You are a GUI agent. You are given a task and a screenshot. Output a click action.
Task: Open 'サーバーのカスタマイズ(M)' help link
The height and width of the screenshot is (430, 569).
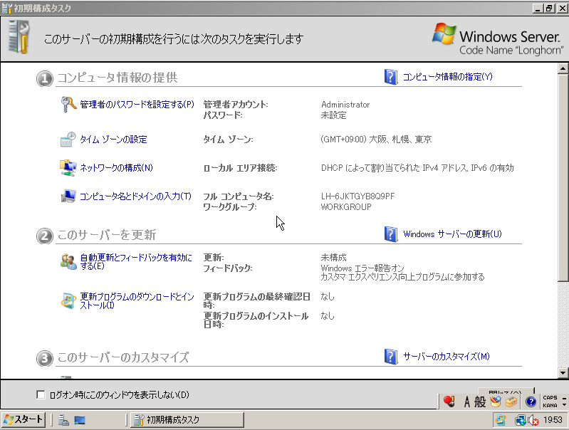[x=447, y=357]
